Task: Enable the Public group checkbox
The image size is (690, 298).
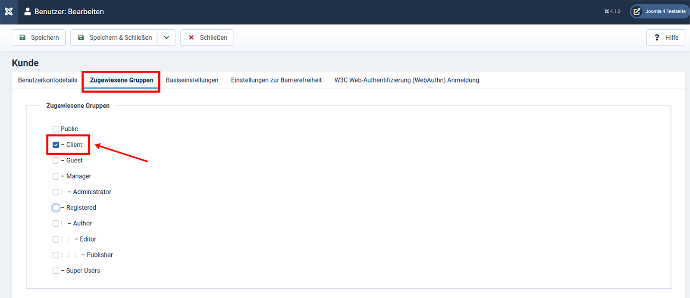Action: click(x=56, y=129)
